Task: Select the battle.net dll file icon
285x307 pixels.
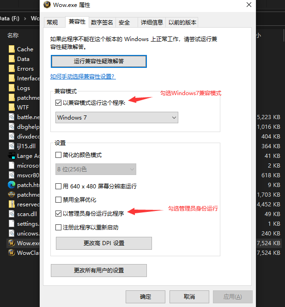Action: pos(12,117)
